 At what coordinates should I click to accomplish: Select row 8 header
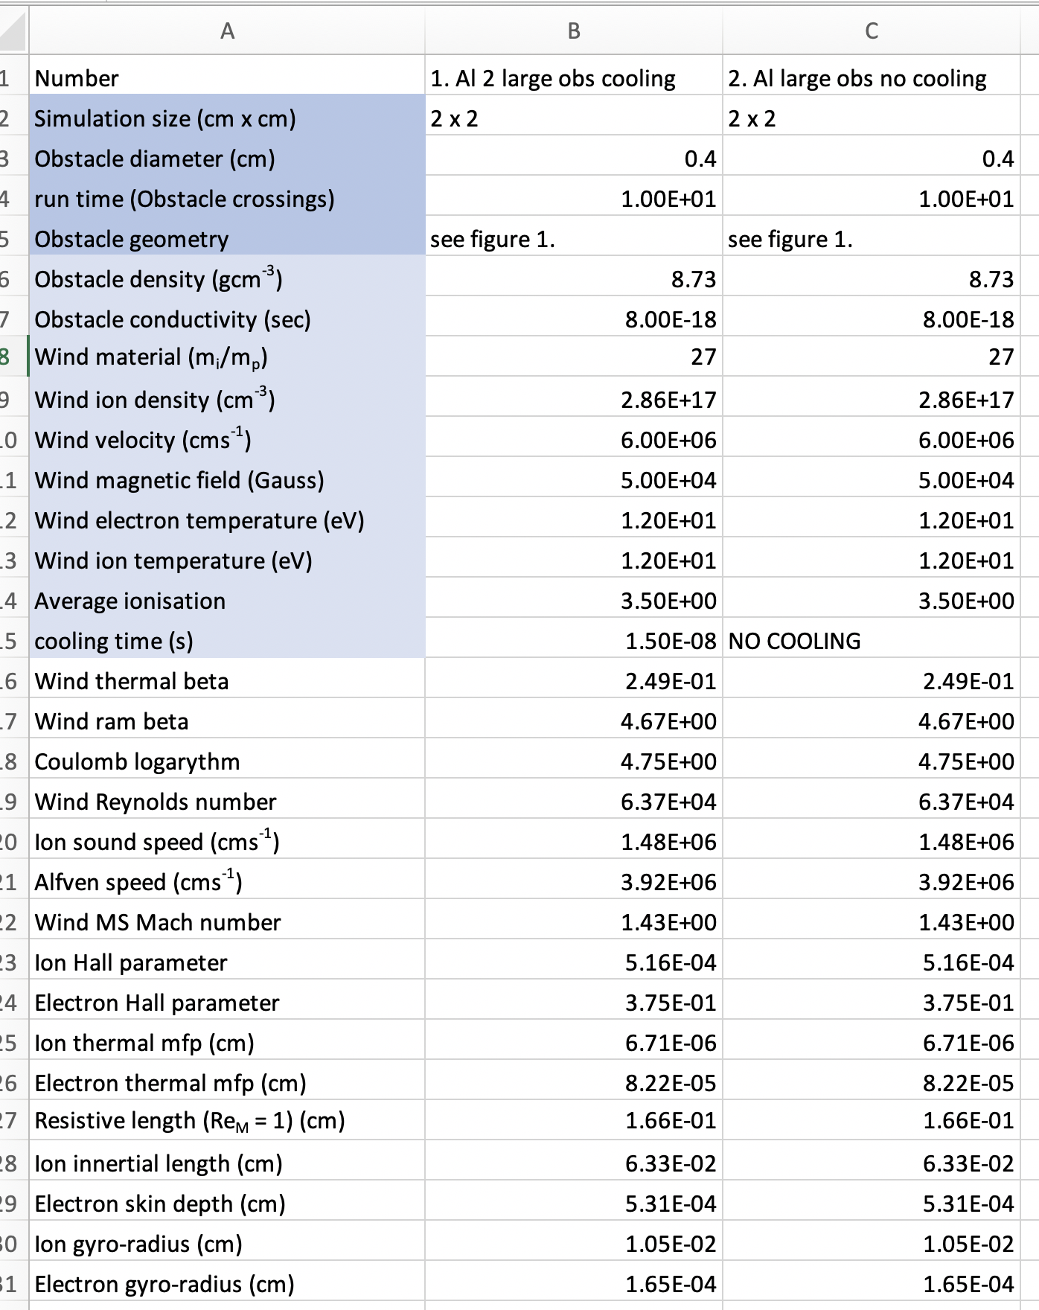pos(7,357)
